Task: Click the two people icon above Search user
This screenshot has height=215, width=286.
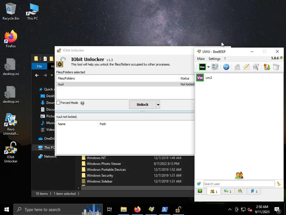Action: coord(239,175)
